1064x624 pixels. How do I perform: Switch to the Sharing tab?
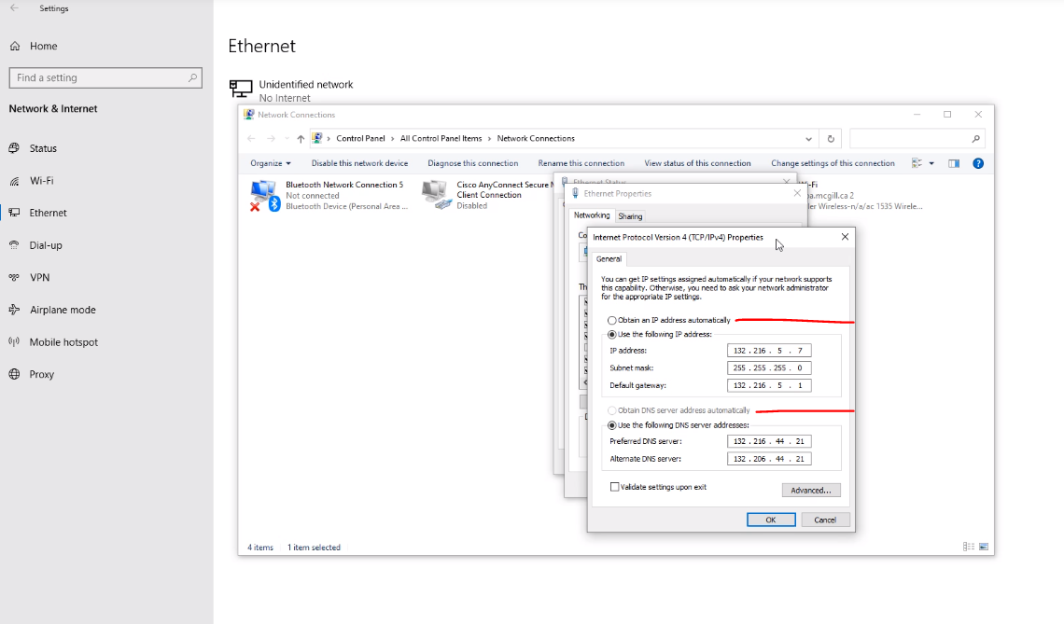630,215
